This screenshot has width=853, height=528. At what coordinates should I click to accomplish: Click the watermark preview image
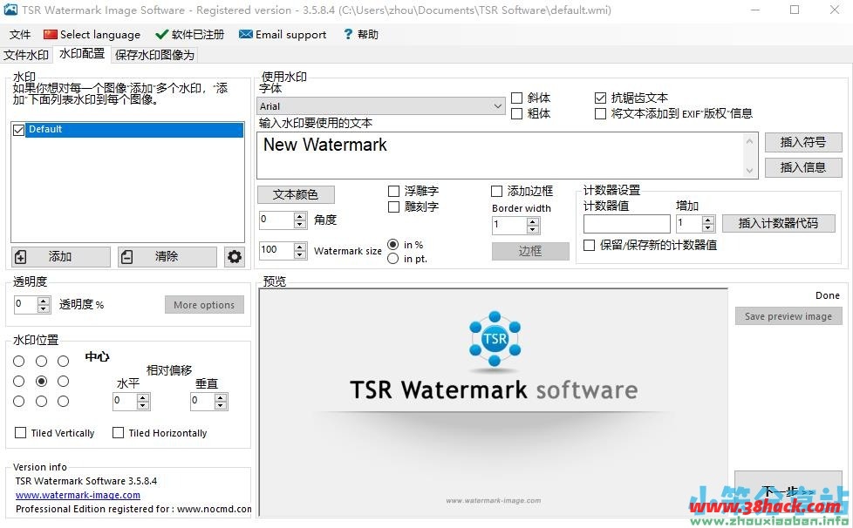[493, 402]
